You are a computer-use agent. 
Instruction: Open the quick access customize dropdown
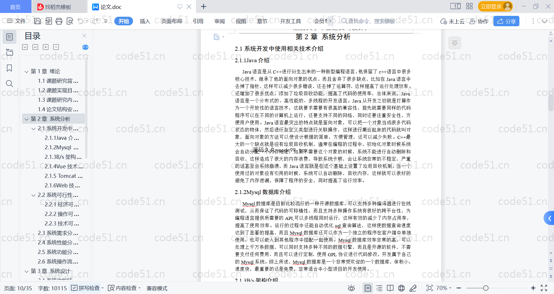click(x=106, y=21)
